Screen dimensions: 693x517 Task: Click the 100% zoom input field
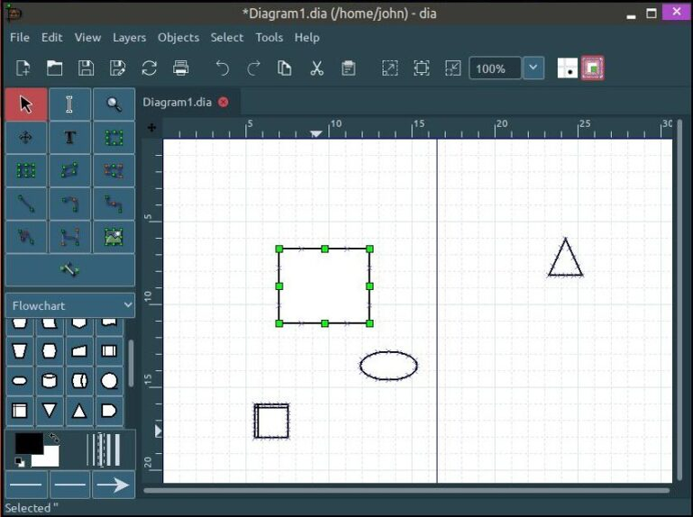point(495,68)
